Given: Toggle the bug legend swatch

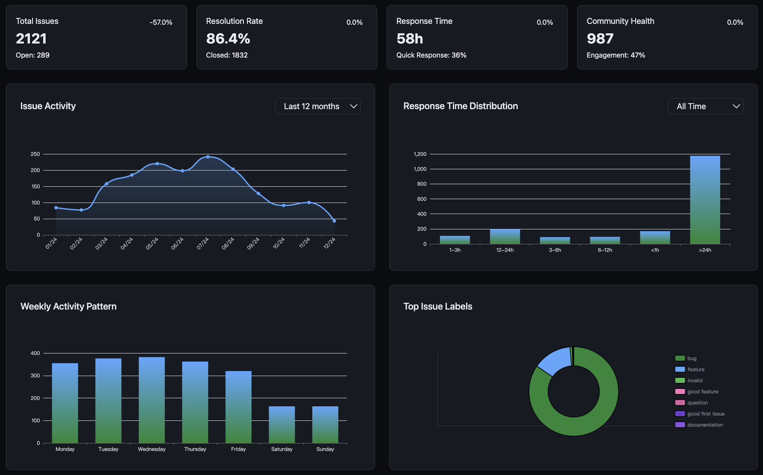Looking at the screenshot, I should tap(680, 358).
